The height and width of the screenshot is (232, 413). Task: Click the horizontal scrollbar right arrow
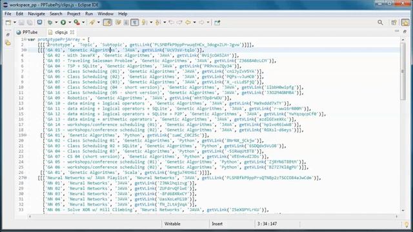click(396, 217)
